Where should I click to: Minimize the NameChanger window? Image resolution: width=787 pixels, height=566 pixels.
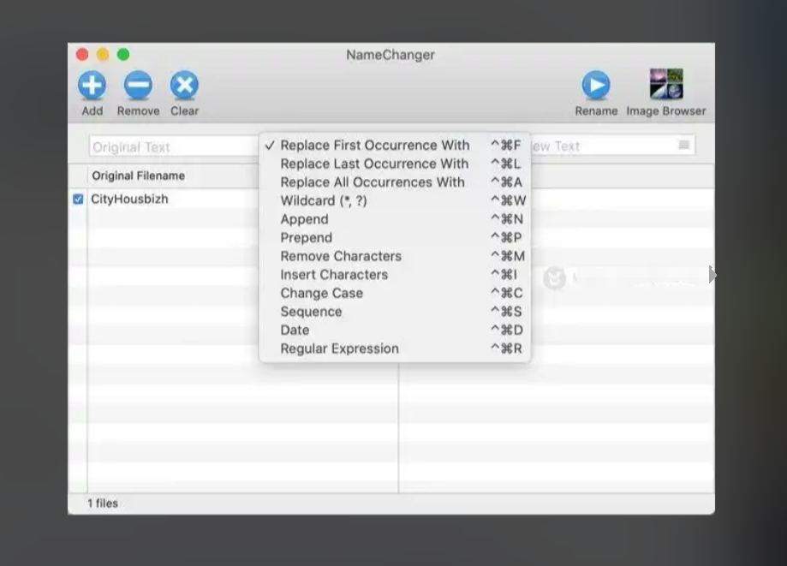[x=103, y=54]
